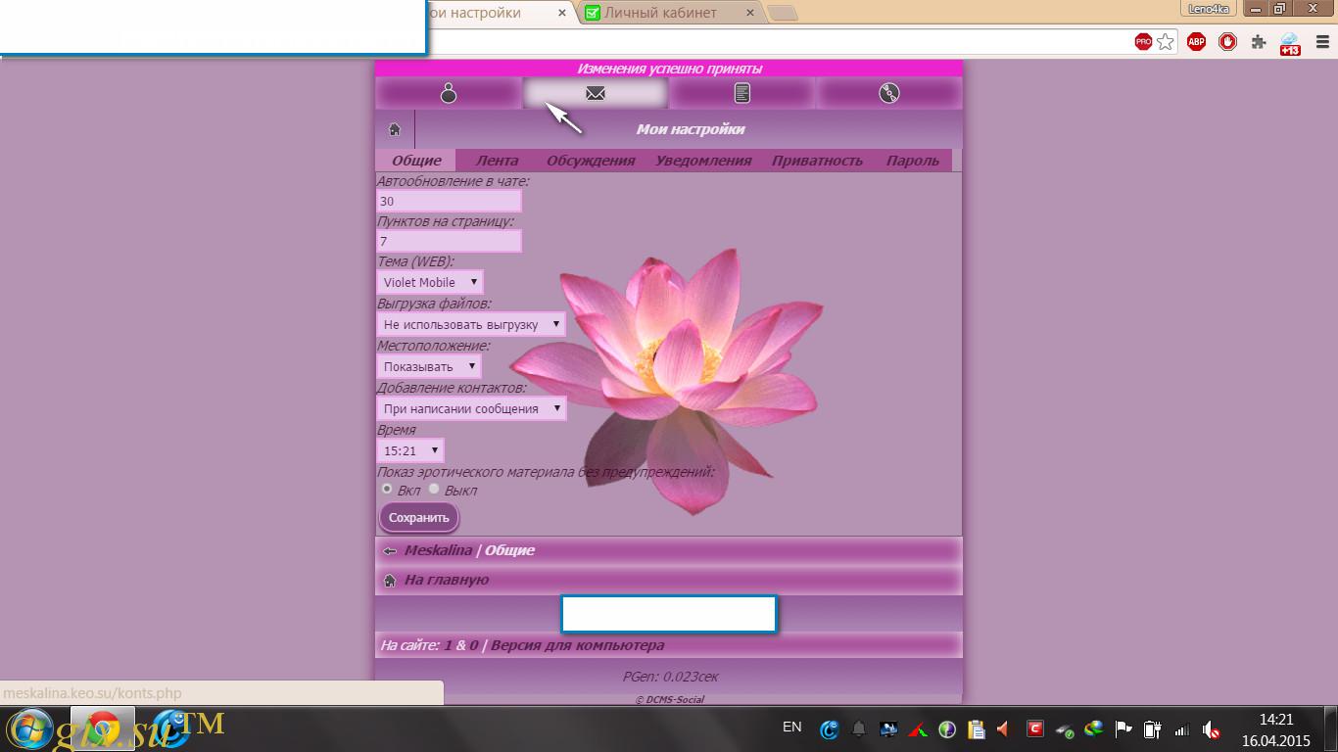1338x752 pixels.
Task: Select the Приватность settings tab
Action: 817,161
